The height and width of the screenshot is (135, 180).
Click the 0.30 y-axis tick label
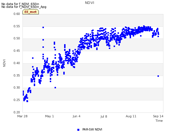tap(17, 87)
